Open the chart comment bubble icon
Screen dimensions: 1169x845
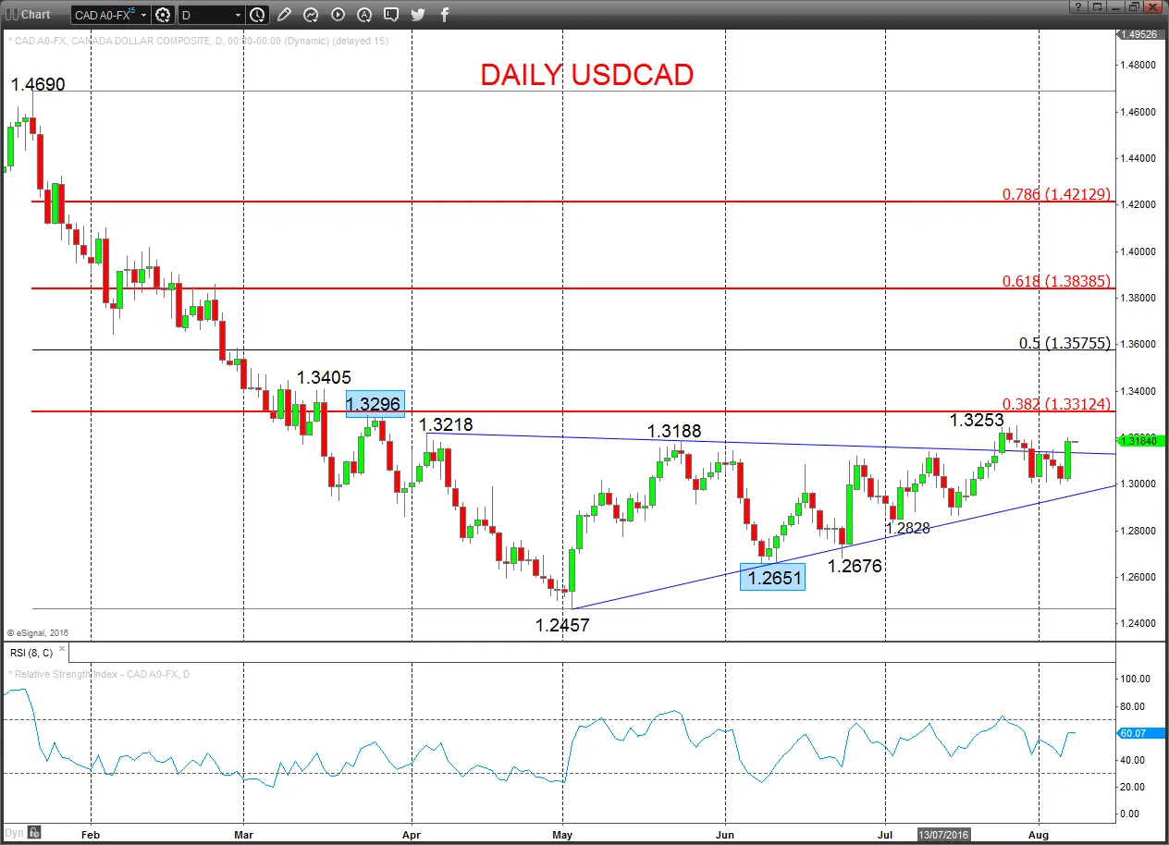pos(391,15)
